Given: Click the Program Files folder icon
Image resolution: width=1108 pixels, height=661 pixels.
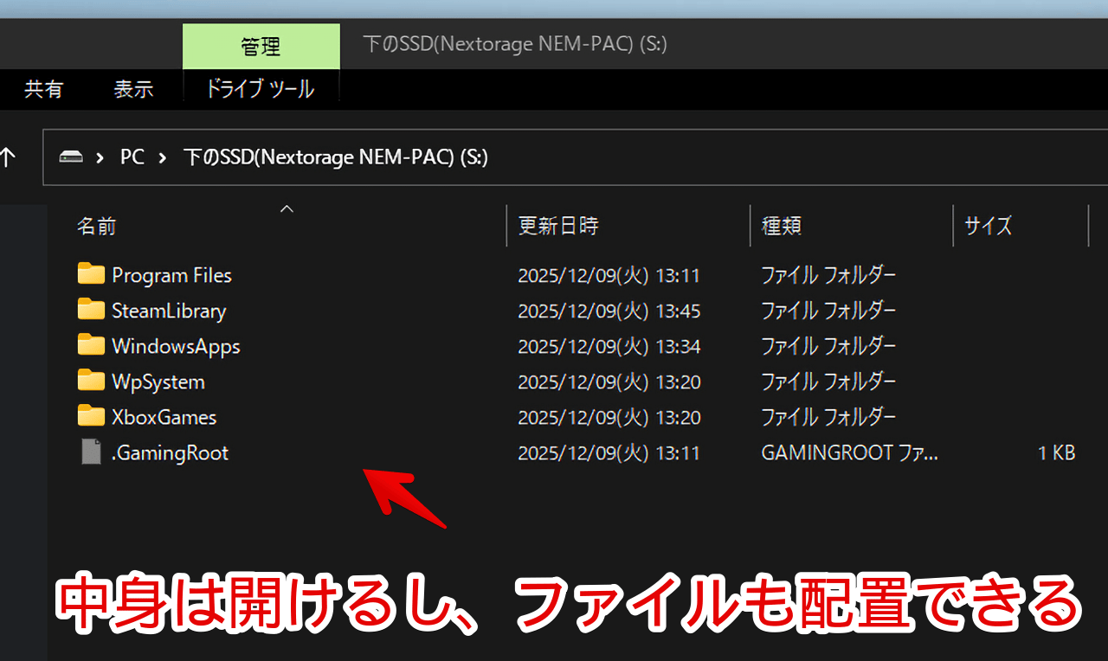Looking at the screenshot, I should point(90,275).
